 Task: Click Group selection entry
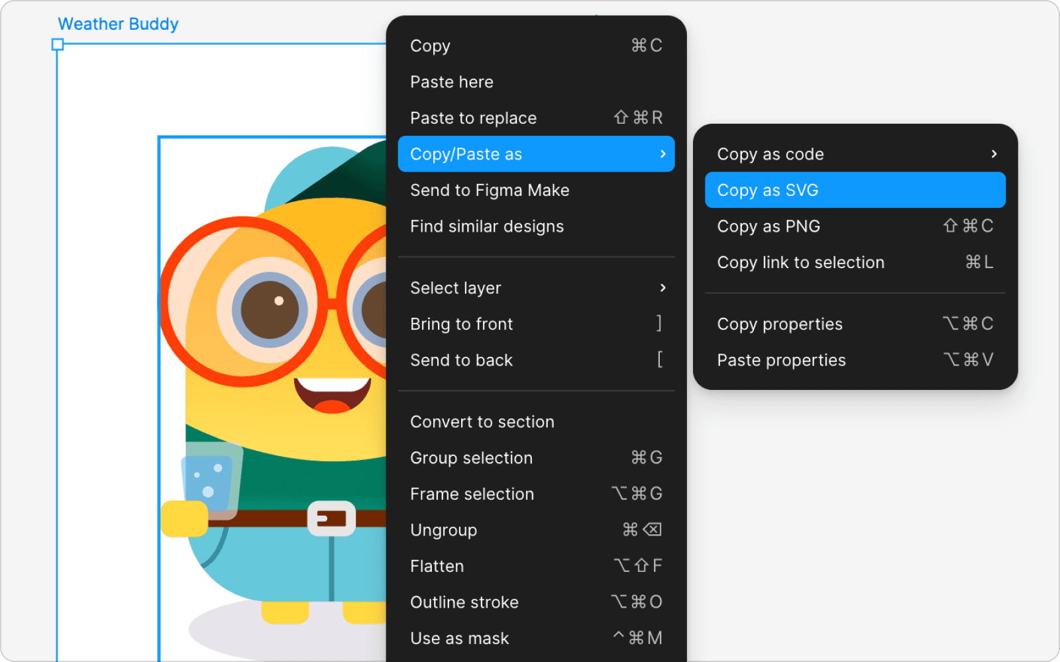pyautogui.click(x=536, y=458)
